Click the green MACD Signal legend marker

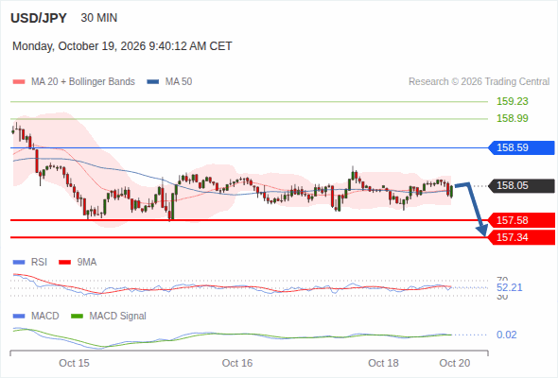coord(78,316)
